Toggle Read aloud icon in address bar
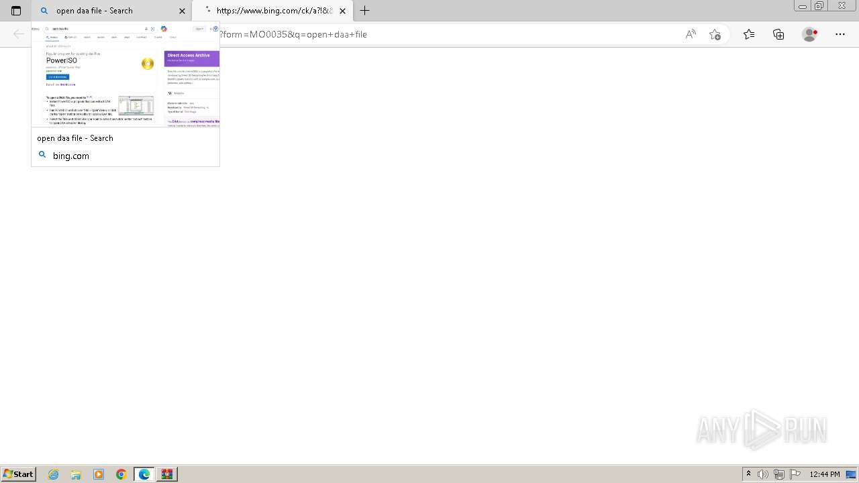Image resolution: width=859 pixels, height=483 pixels. [691, 34]
